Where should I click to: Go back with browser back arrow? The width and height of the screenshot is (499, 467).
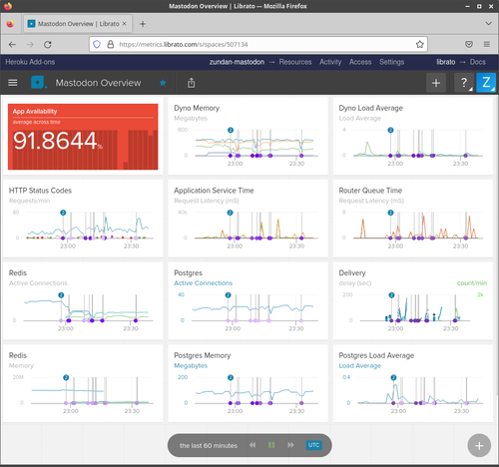tap(12, 45)
